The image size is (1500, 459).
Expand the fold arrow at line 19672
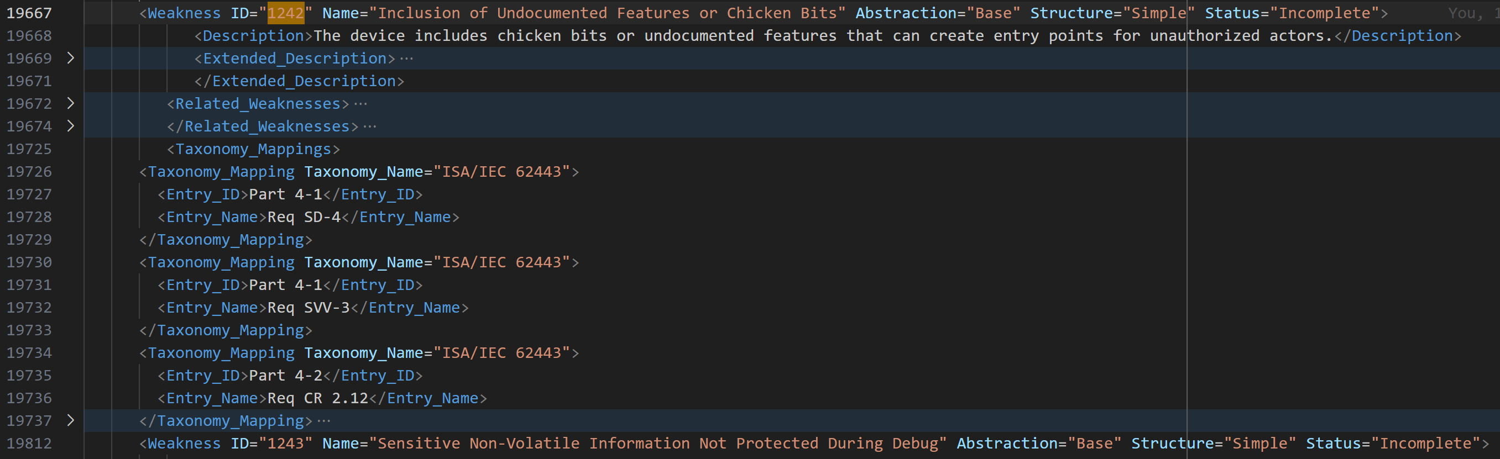(70, 103)
